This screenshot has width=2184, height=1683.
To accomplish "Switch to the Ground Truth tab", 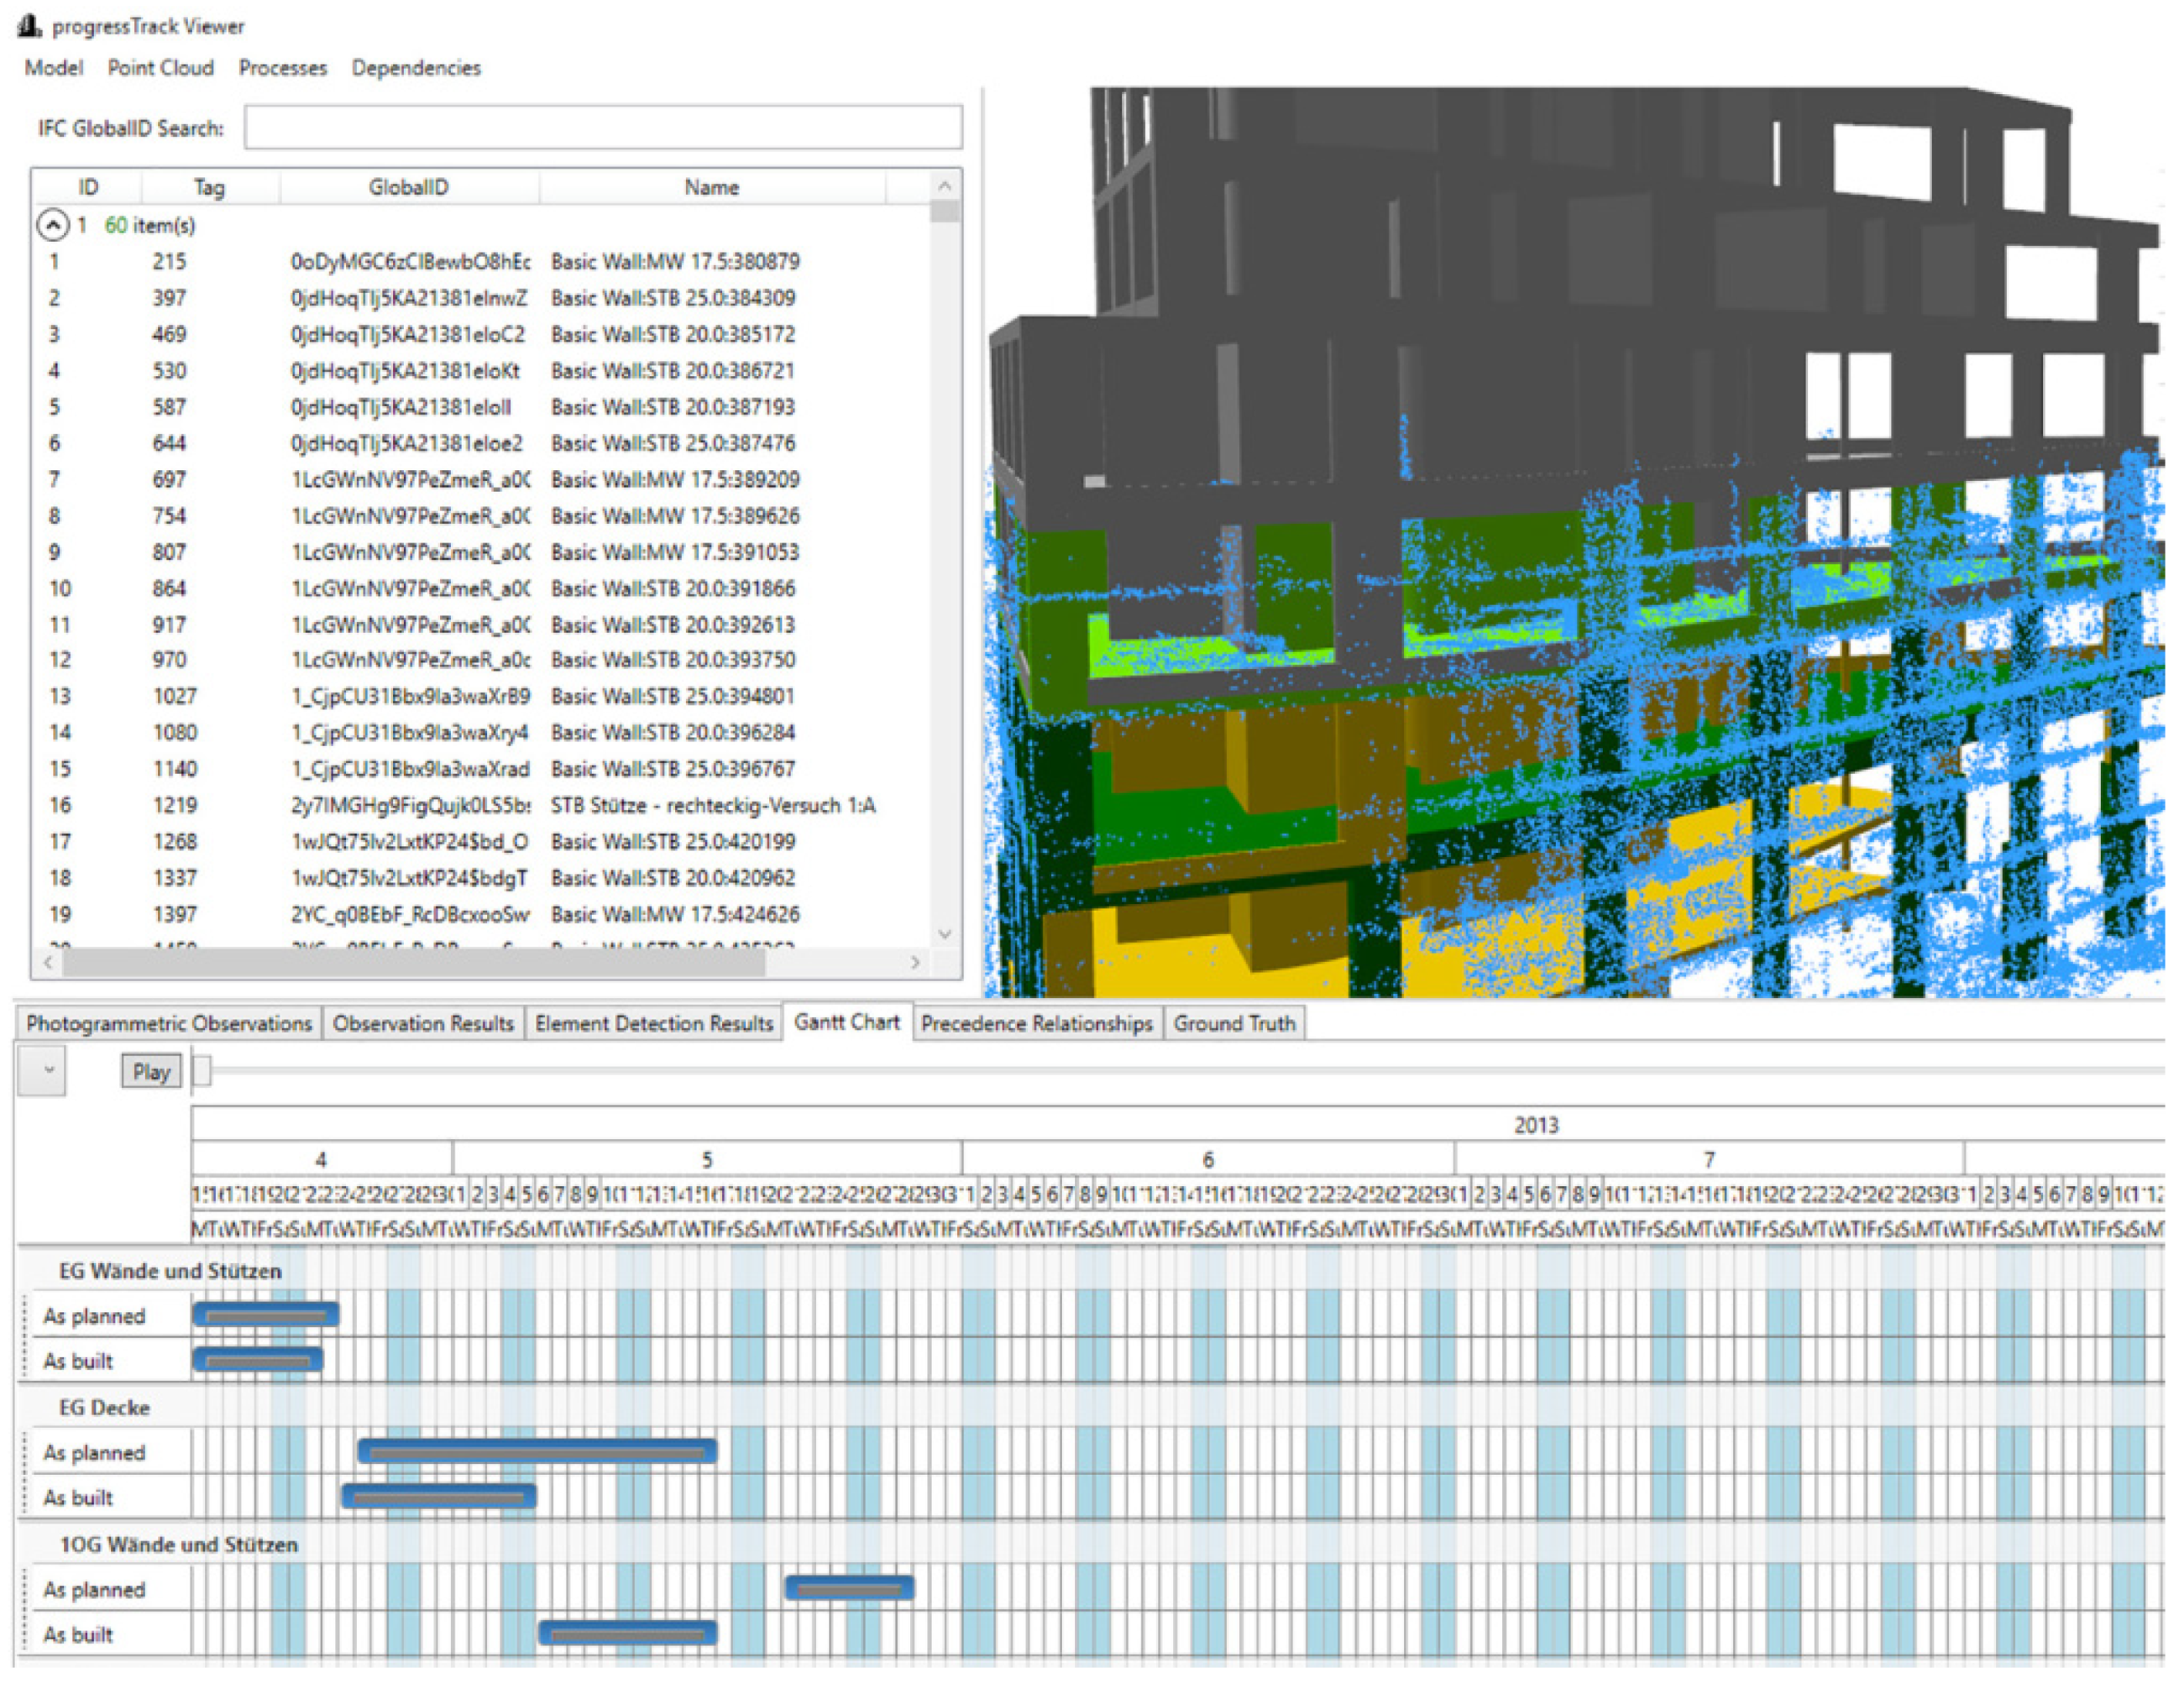I will 1233,1023.
